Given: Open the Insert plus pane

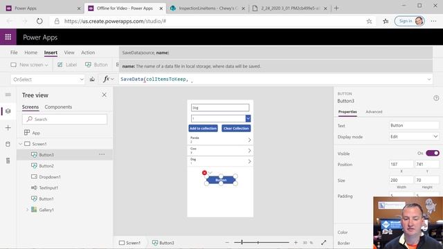Looking at the screenshot, I should click(x=8, y=128).
